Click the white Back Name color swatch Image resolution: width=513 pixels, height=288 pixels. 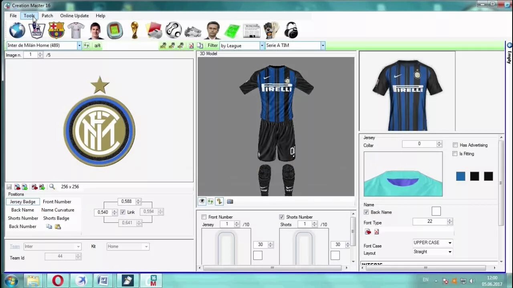point(436,211)
